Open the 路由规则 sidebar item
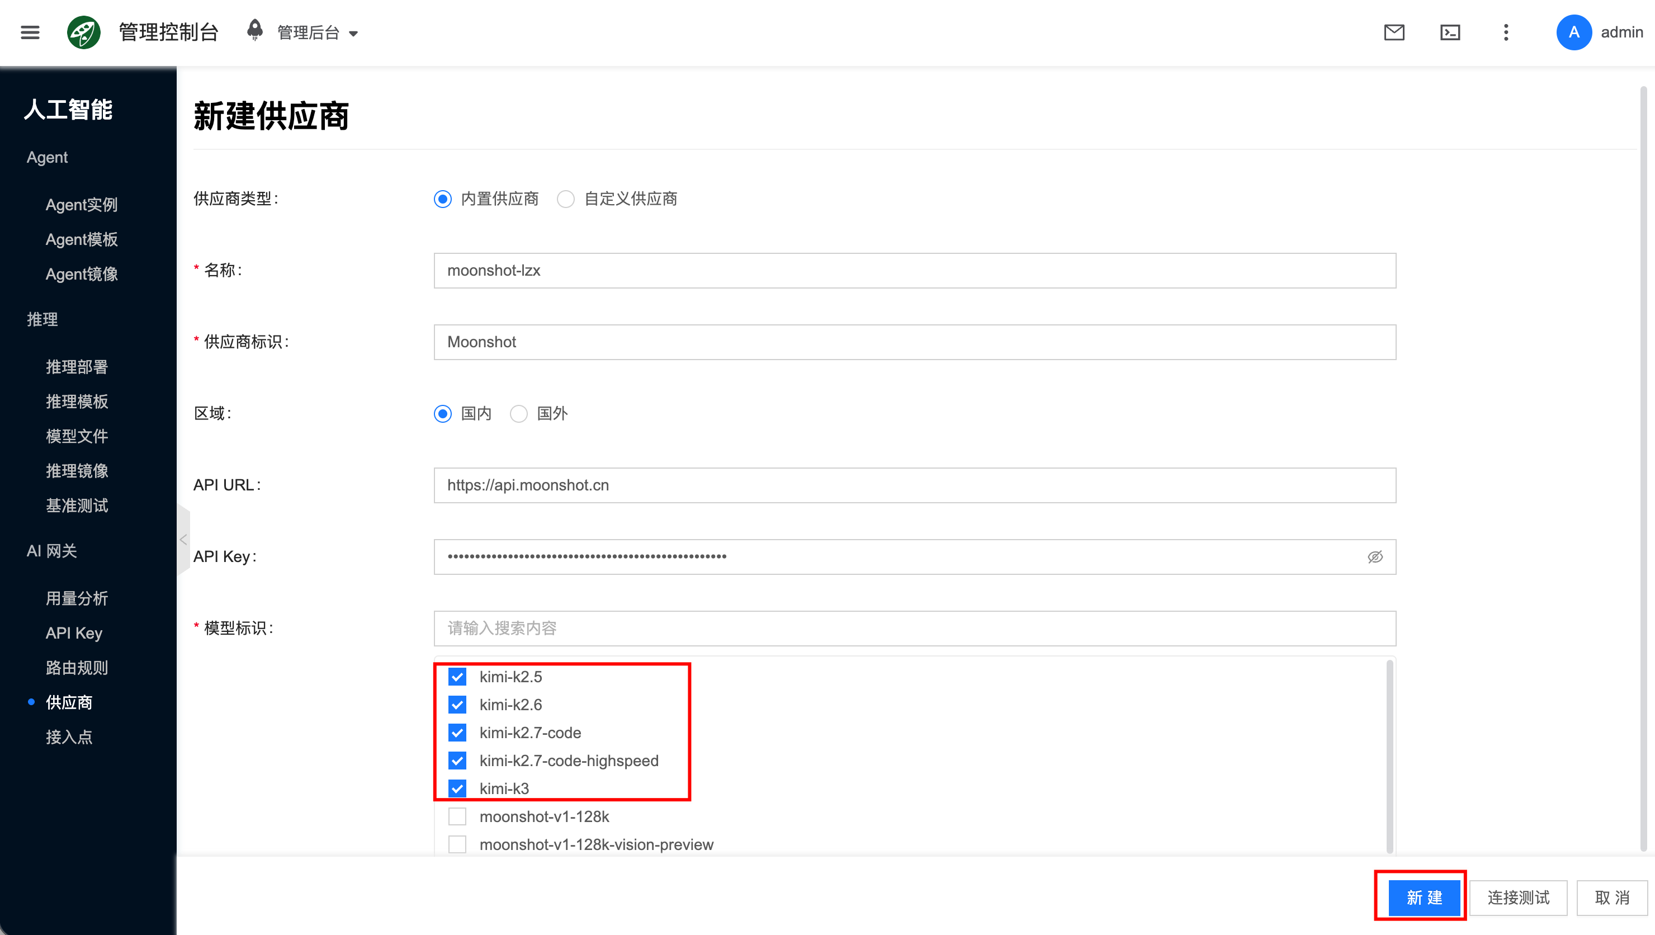Viewport: 1655px width, 935px height. (77, 668)
